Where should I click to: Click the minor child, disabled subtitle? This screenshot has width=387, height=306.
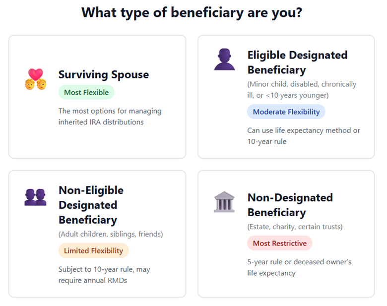coord(302,89)
